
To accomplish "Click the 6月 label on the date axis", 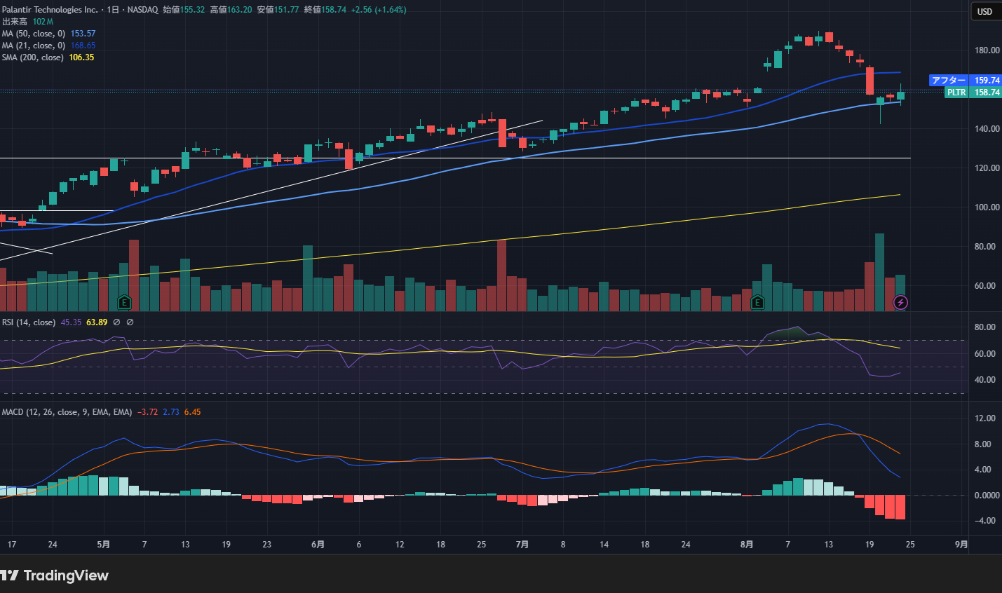I will [318, 545].
